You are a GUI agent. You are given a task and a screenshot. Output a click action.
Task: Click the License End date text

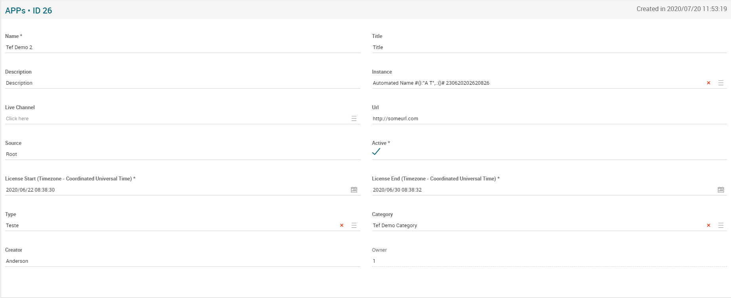[x=397, y=190]
